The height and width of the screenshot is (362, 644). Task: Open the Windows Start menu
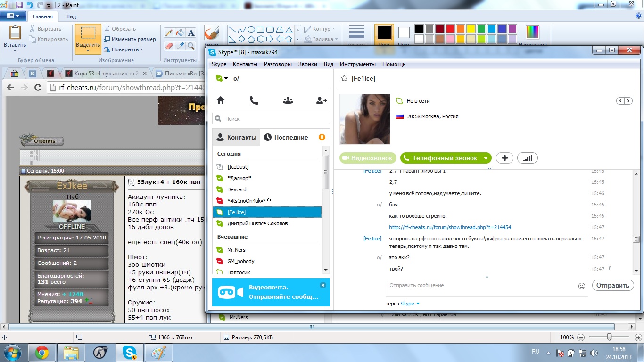(12, 353)
